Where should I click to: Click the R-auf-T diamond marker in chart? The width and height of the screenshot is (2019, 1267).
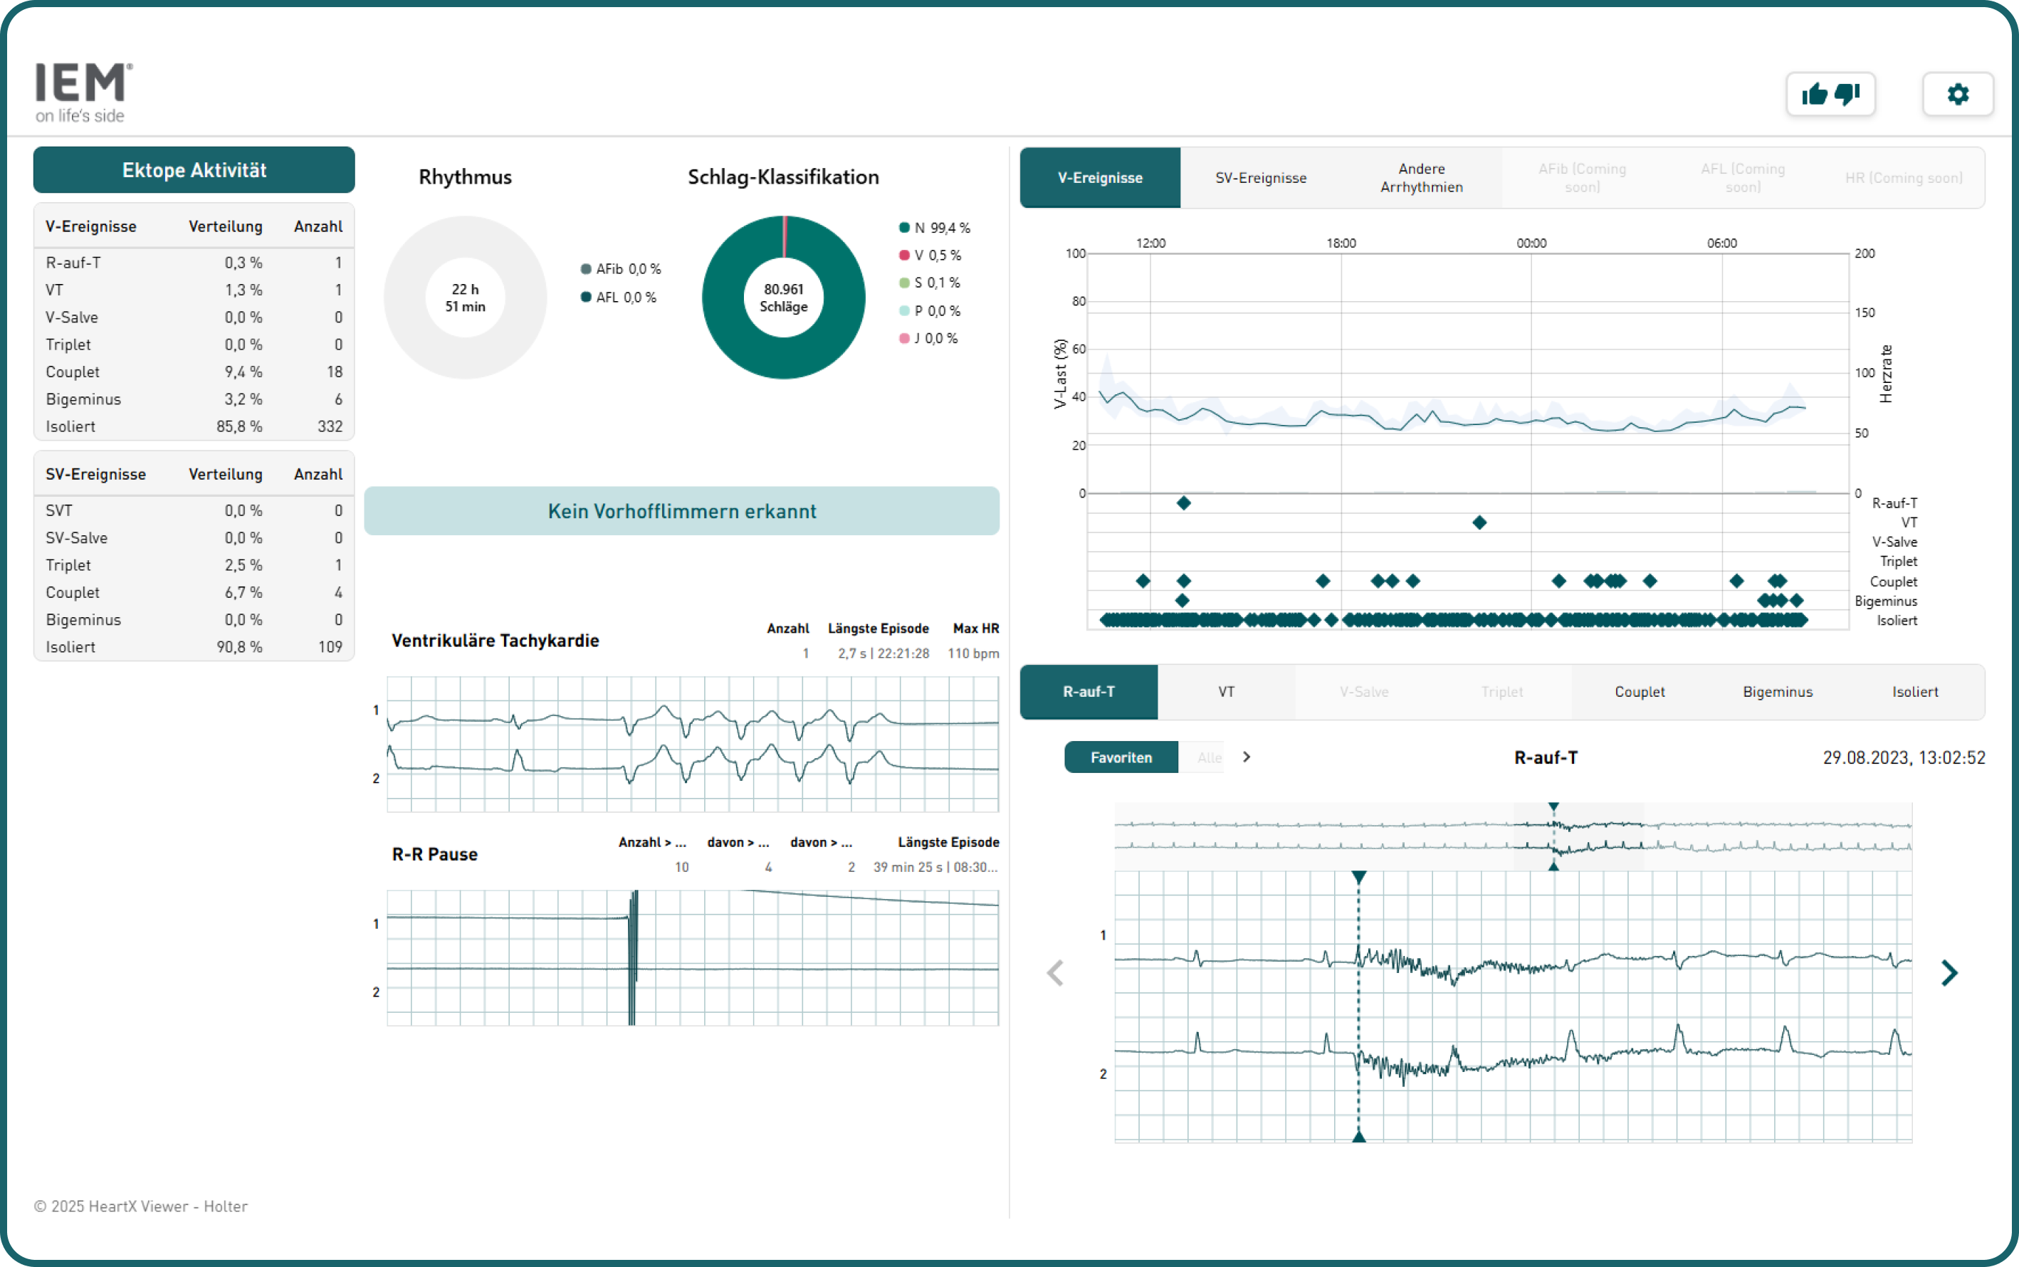point(1183,503)
